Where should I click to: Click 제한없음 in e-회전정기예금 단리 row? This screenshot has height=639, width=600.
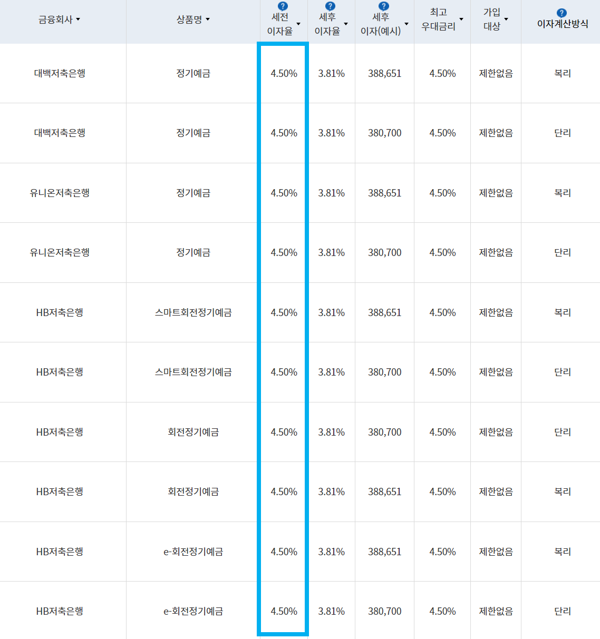click(x=496, y=611)
